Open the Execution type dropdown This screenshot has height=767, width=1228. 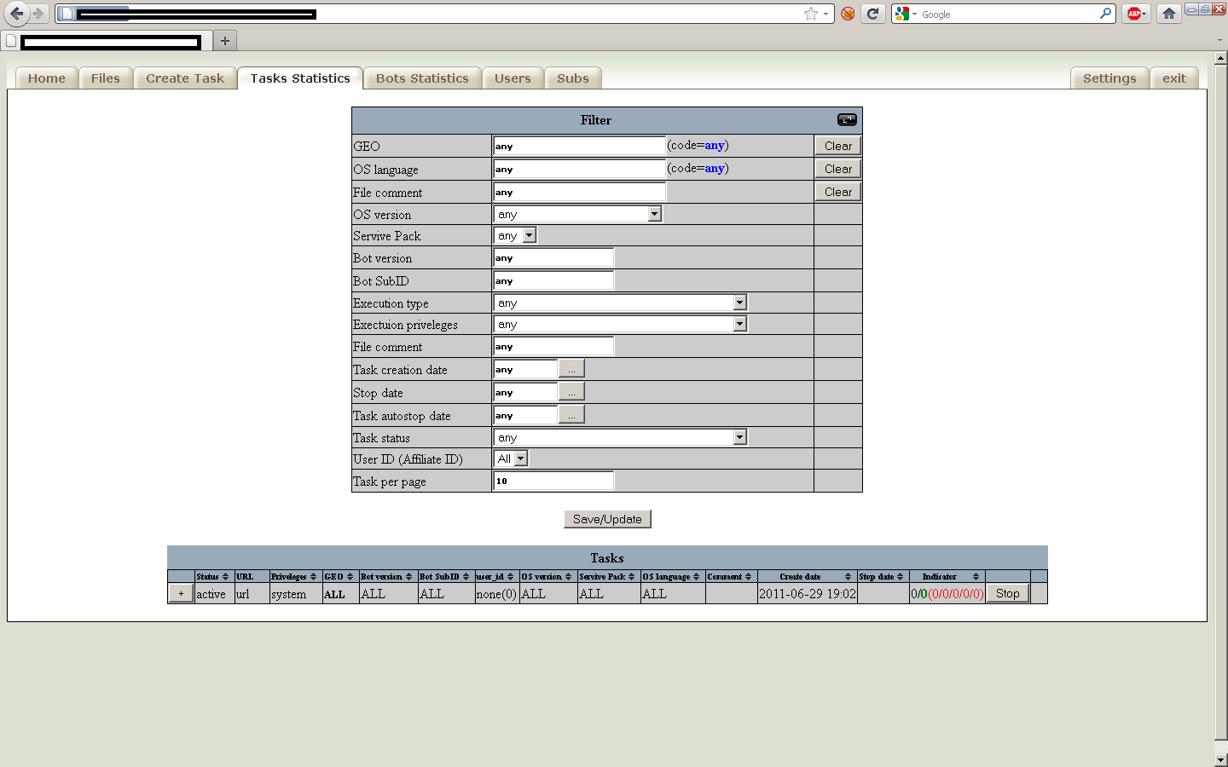(739, 303)
